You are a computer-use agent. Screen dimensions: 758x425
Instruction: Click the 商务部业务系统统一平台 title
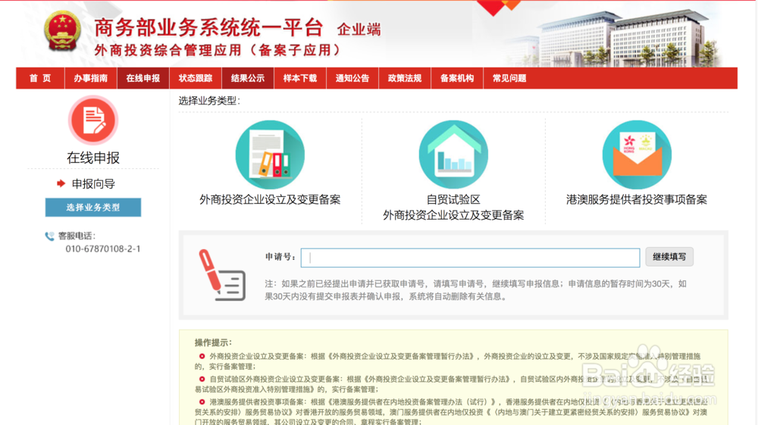click(208, 27)
